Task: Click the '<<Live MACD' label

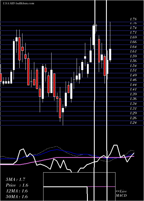Action: [121, 194]
